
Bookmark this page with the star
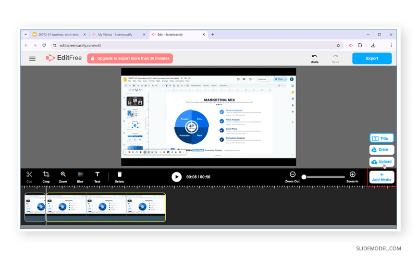point(338,45)
